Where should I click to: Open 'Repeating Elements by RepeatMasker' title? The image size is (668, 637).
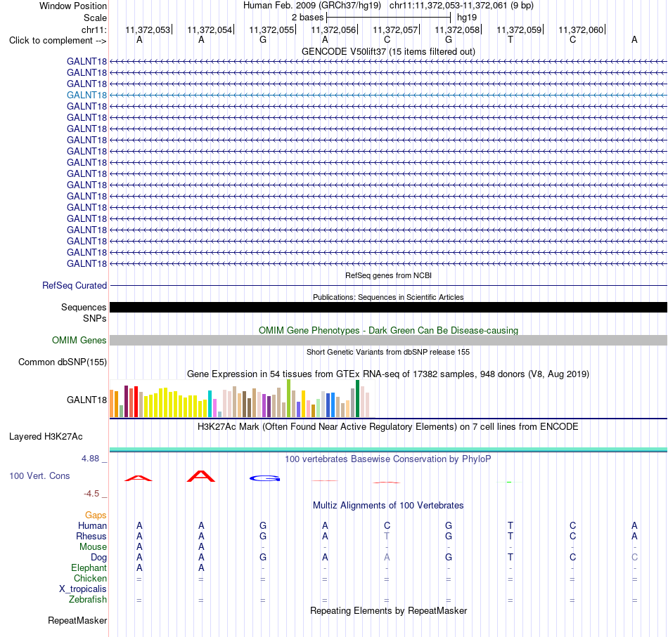coord(388,610)
